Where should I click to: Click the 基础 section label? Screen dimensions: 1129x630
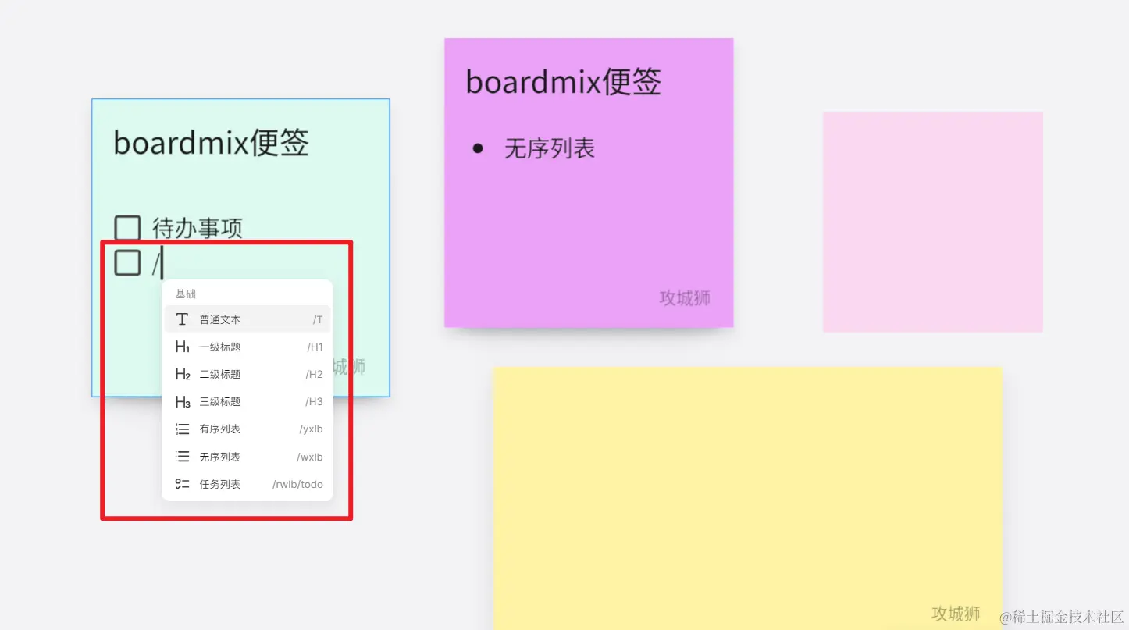[x=185, y=294]
